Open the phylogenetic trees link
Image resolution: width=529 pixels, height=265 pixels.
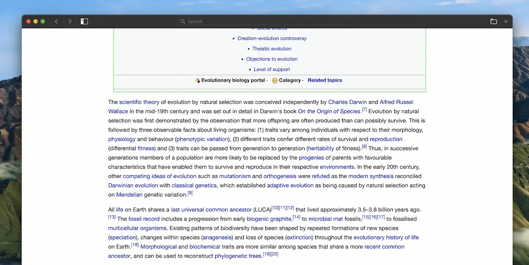click(x=238, y=256)
